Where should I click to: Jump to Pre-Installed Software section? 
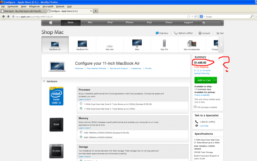pyautogui.click(x=96, y=68)
